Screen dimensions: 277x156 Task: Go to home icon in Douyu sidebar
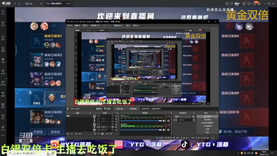click(x=3, y=38)
